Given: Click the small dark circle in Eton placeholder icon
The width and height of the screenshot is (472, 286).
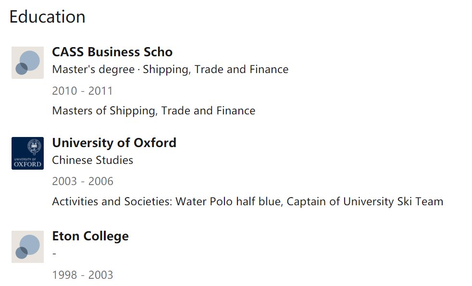Looking at the screenshot, I should pyautogui.click(x=21, y=253).
